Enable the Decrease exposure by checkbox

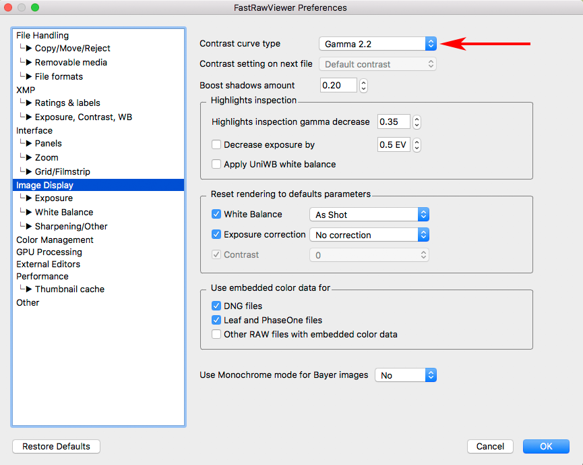tap(216, 144)
